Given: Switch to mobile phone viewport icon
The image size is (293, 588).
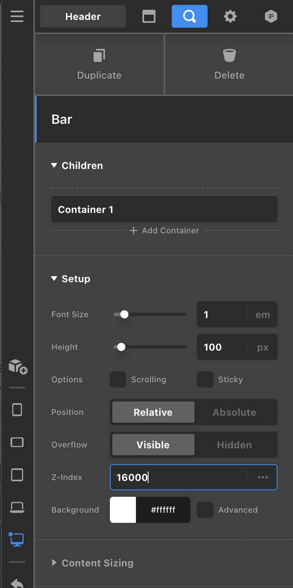Looking at the screenshot, I should (17, 410).
